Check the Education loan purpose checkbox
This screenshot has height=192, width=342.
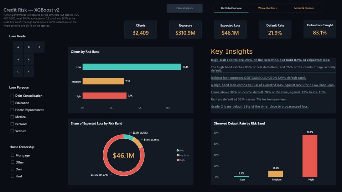tap(12, 103)
